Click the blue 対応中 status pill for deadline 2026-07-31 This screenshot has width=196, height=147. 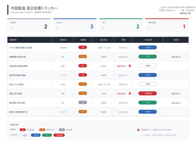pyautogui.click(x=147, y=75)
